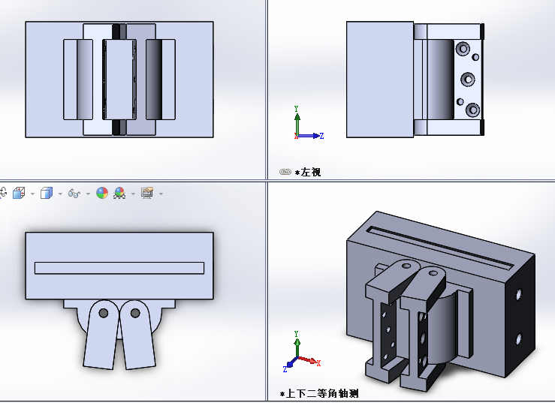Click the Hide/Show Items glasses icon
Screen dimensions: 555x403
pyautogui.click(x=74, y=193)
